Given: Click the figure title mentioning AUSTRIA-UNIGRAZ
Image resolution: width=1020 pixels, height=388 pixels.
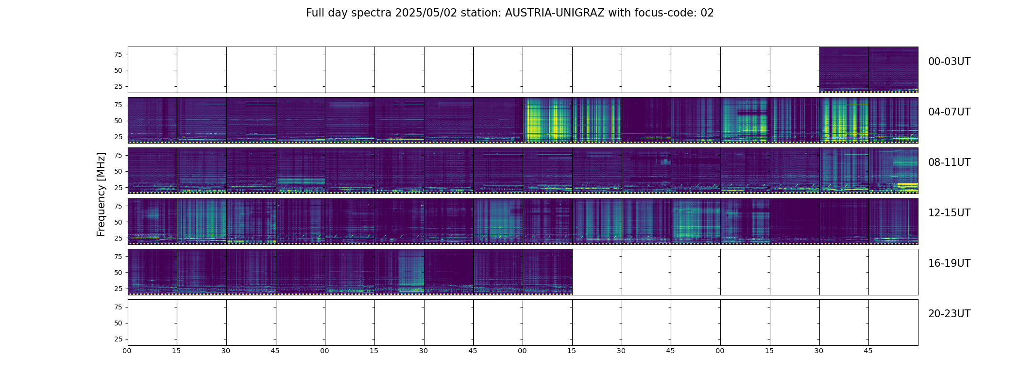Looking at the screenshot, I should point(510,13).
